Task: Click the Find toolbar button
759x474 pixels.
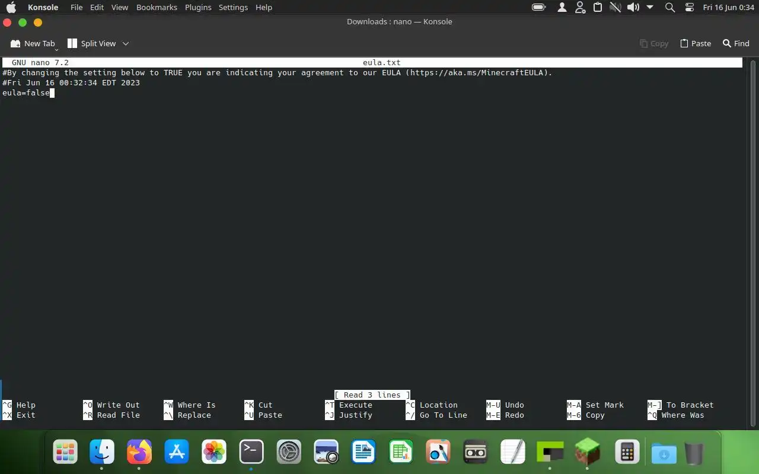Action: pos(736,43)
